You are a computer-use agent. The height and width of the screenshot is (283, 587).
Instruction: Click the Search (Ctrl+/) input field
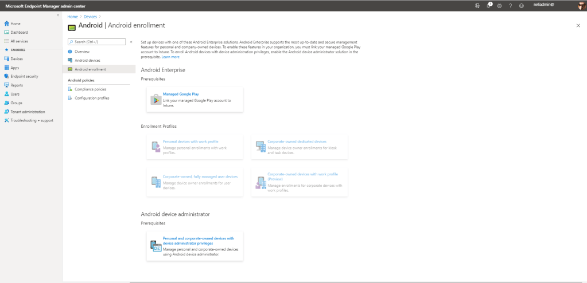click(x=96, y=42)
